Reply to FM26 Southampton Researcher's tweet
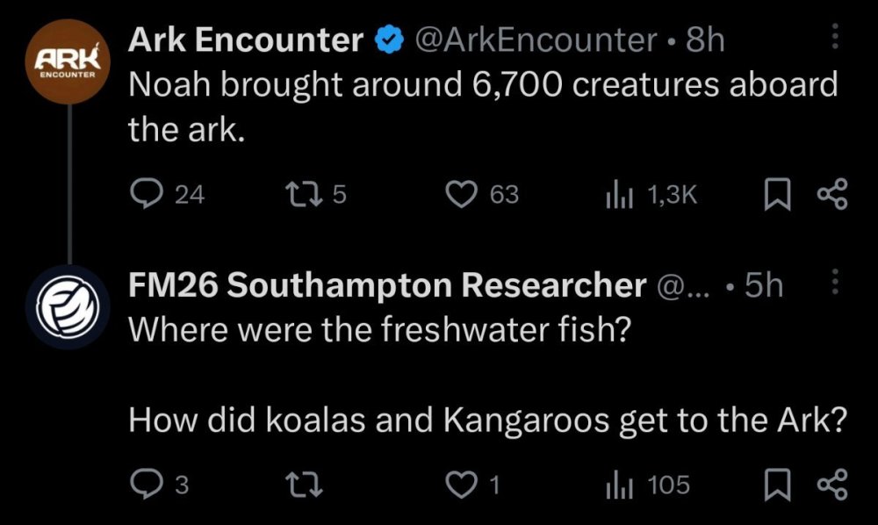878x525 pixels. [145, 485]
